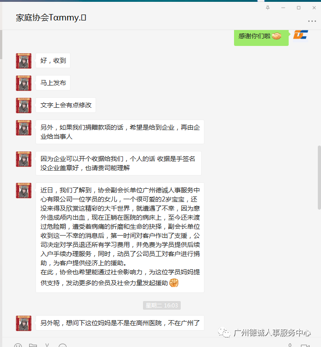Click the green '感谢你们啦' message bubble

tap(261, 37)
